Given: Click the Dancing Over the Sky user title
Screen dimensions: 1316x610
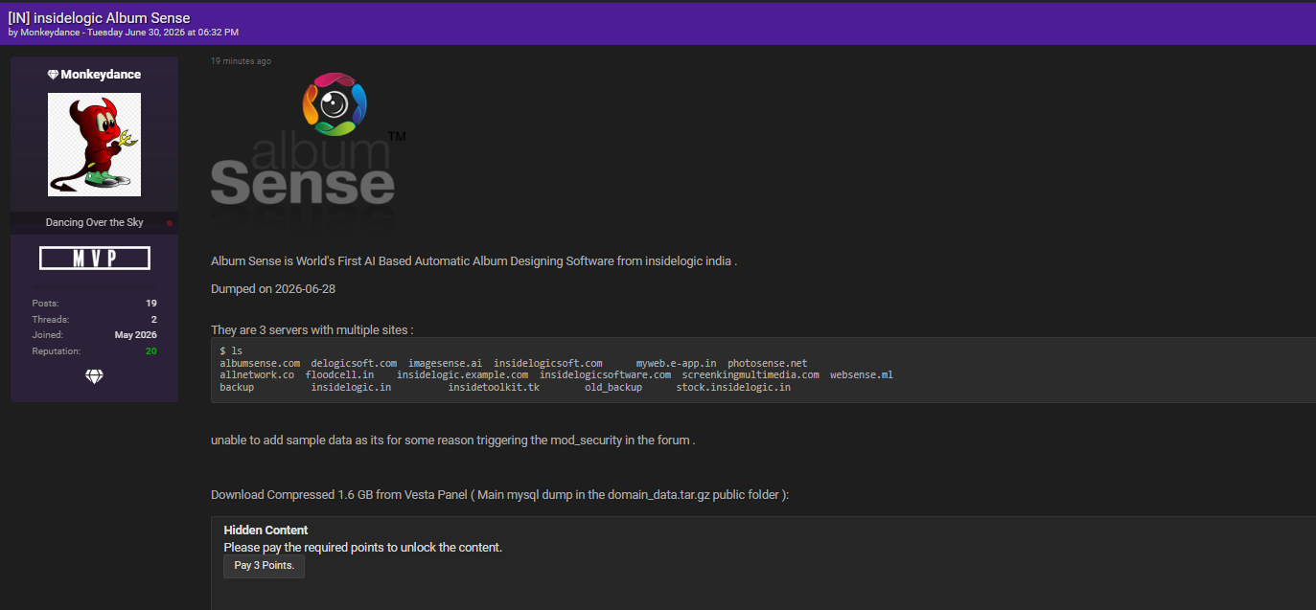Looking at the screenshot, I should click(x=94, y=222).
